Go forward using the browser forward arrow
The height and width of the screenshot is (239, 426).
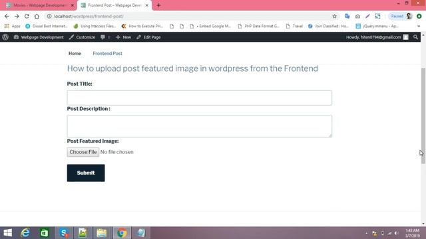(x=17, y=16)
